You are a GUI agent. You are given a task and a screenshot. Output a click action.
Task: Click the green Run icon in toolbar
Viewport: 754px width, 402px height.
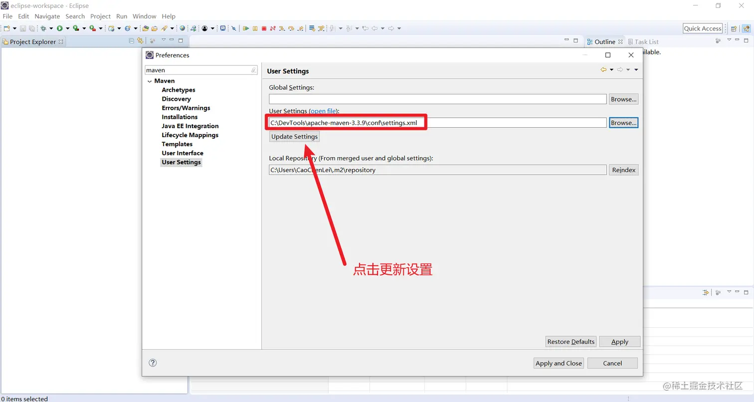(x=59, y=28)
